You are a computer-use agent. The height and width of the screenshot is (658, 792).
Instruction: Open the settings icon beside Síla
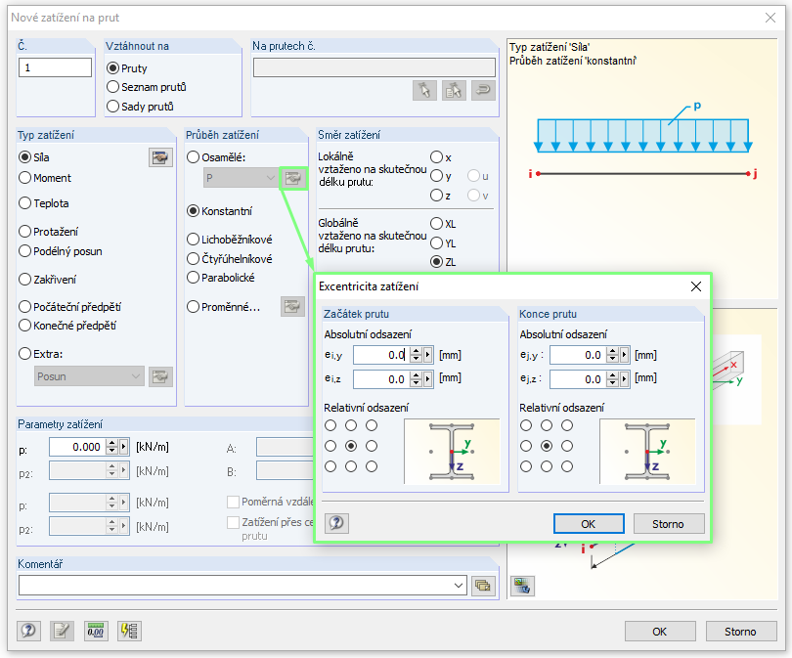point(160,157)
